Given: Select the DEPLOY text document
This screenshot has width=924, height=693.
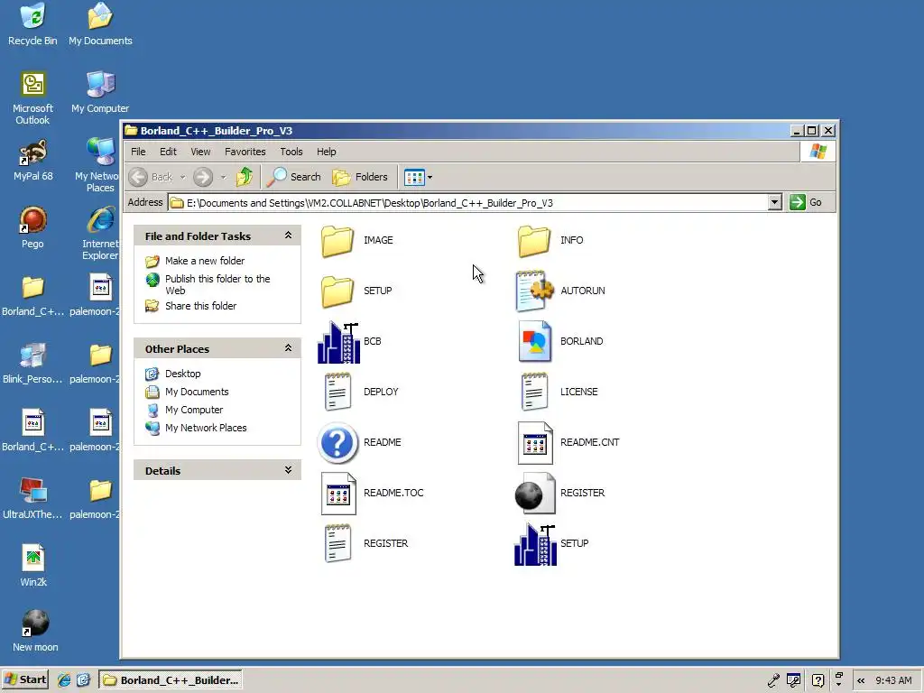Looking at the screenshot, I should [x=337, y=392].
